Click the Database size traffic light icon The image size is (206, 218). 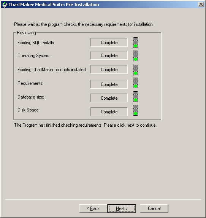pos(135,97)
